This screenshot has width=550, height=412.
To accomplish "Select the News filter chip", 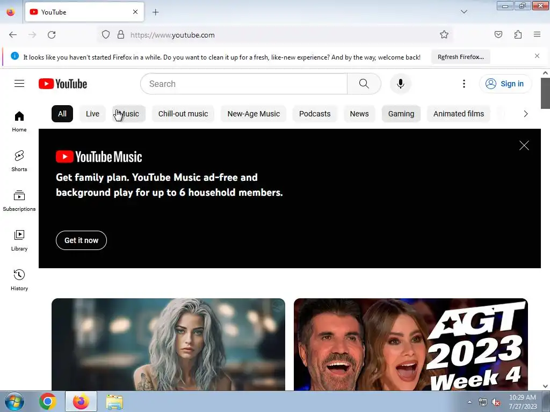I will (359, 114).
